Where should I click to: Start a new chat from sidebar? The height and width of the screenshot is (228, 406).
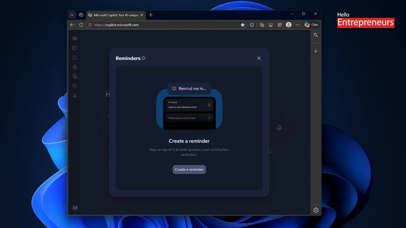tap(75, 58)
